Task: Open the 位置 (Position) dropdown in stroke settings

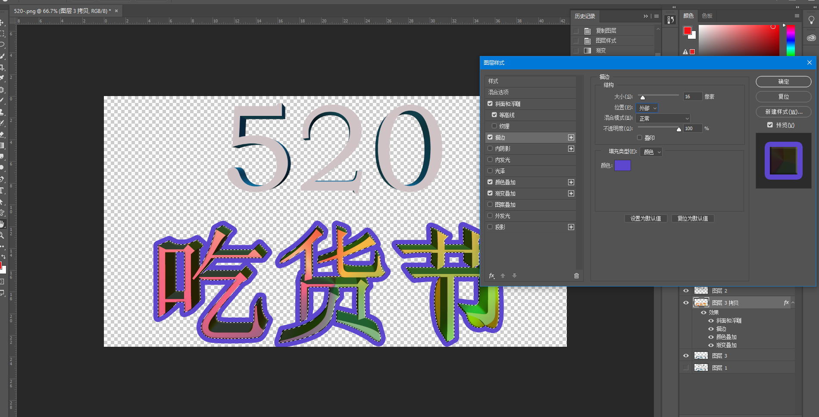Action: 647,108
